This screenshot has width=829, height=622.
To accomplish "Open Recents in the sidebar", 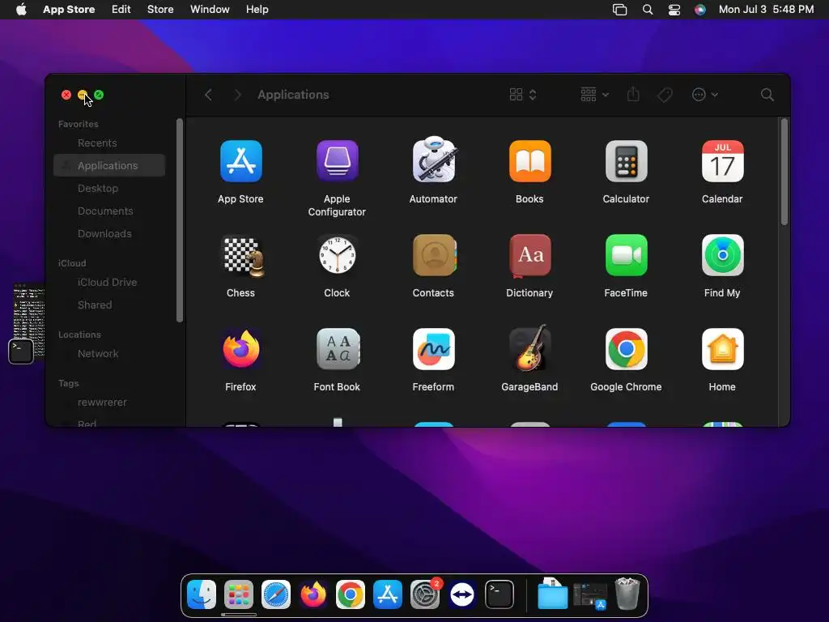I will pos(109,143).
